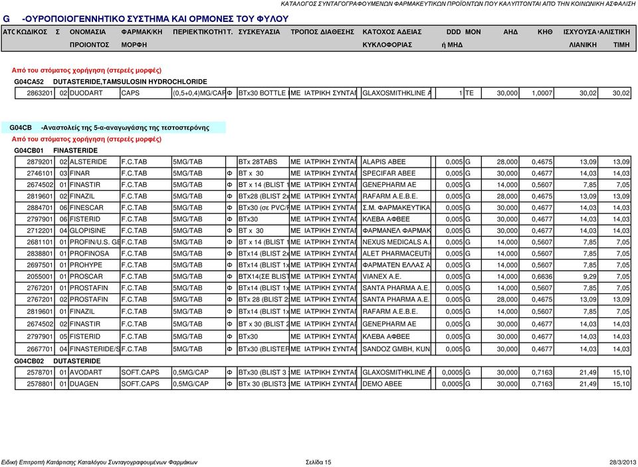
Task: Click the company 'SANDOZ GMBH, KUN'
Action: (396, 349)
